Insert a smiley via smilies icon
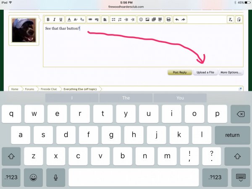The height and width of the screenshot is (189, 252). (141, 19)
